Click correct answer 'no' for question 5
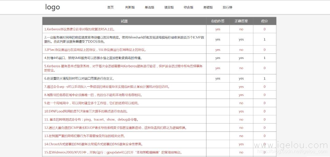The width and height of the screenshot is (330, 157). coord(241,68)
